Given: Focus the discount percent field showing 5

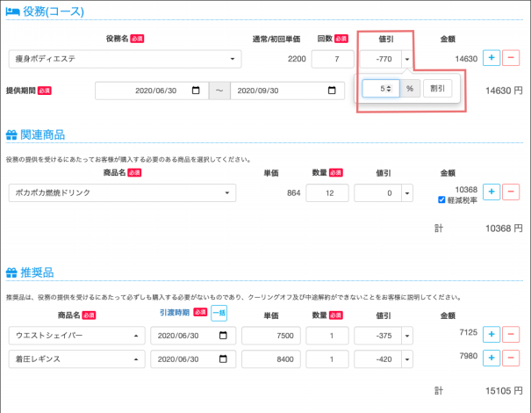Looking at the screenshot, I should tap(381, 89).
